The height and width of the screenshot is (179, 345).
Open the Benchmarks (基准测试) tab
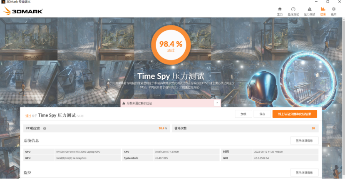tap(293, 12)
